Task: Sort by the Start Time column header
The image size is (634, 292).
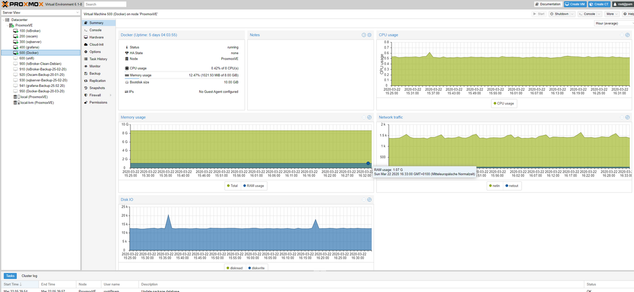Action: click(20, 285)
